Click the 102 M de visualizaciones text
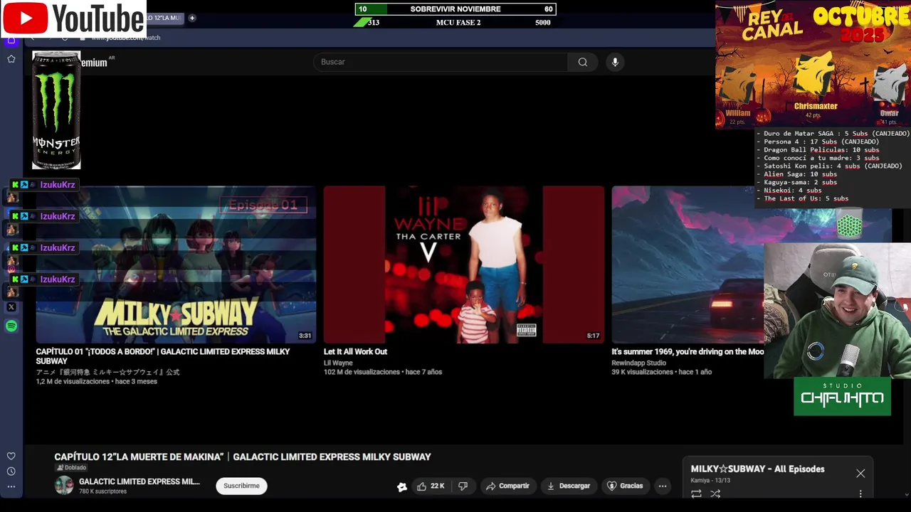Image resolution: width=911 pixels, height=512 pixels. 362,372
